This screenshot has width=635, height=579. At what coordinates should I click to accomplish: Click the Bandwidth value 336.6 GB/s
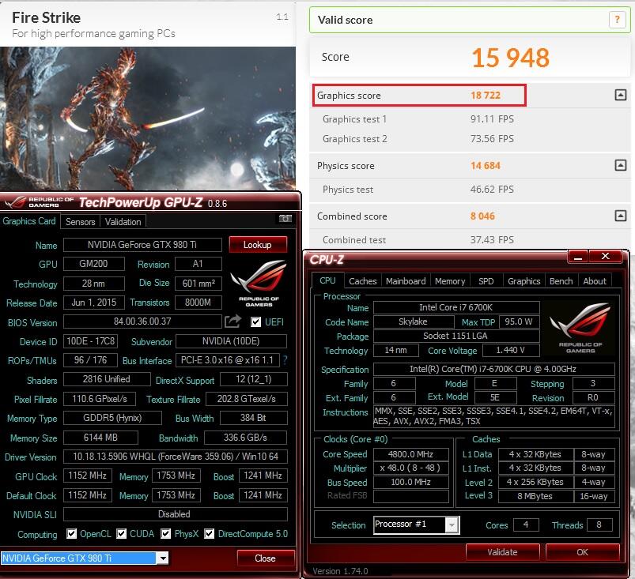pos(245,438)
